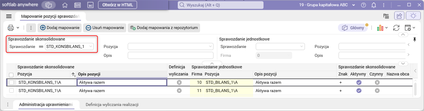Open help question mark icon
424x111 pixels.
pyautogui.click(x=363, y=5)
